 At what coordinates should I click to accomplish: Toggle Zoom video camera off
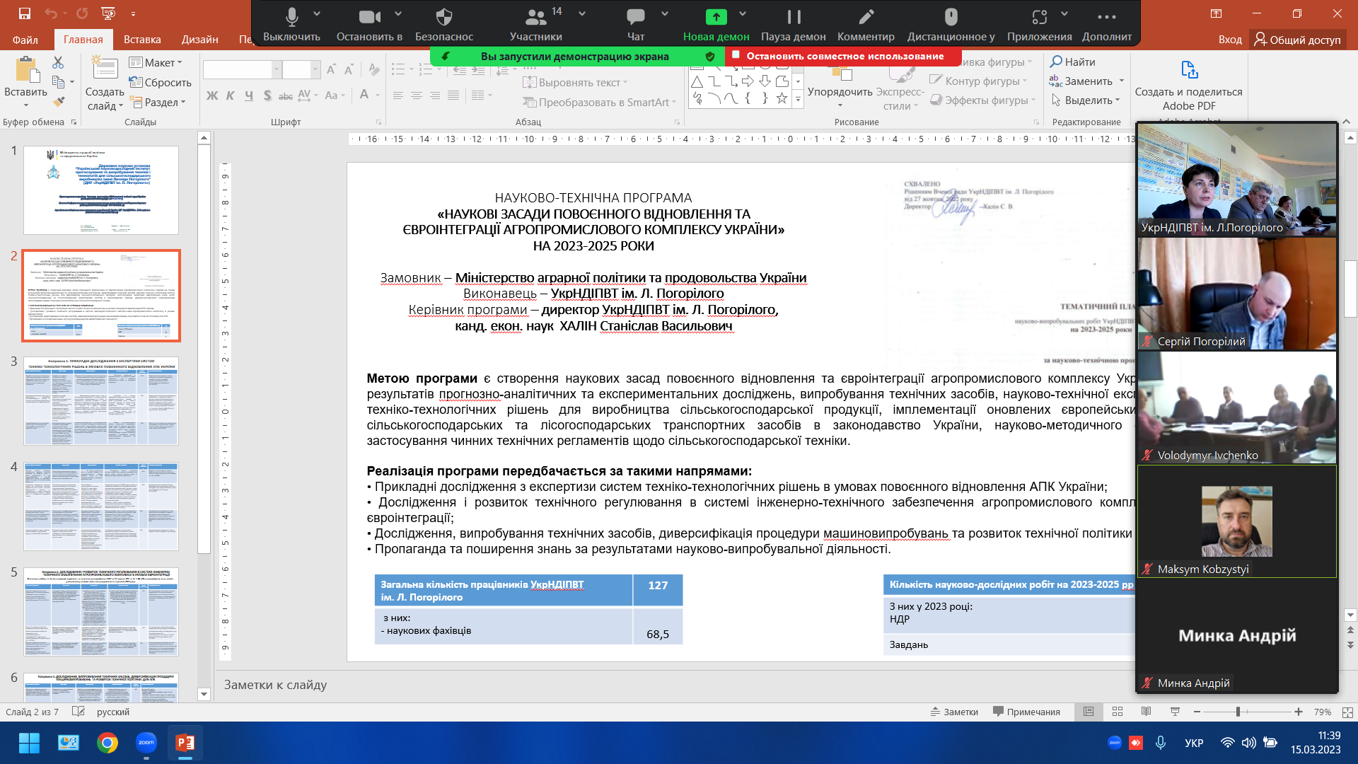coord(368,17)
